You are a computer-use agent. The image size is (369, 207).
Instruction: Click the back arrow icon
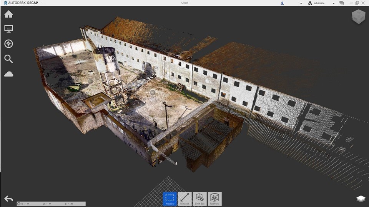[x=8, y=199]
